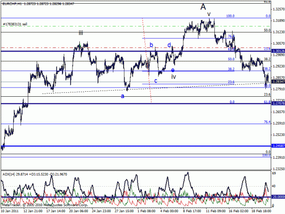This screenshot has width=285, height=214.
Task: Click the 1 Feb 08:00 time label
Action: 146,211
